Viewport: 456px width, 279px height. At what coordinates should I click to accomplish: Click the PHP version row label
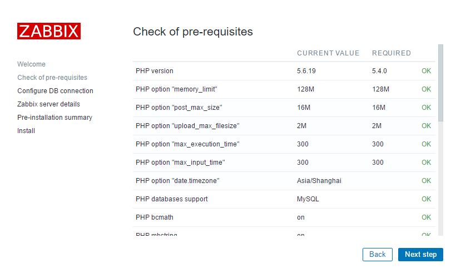pos(155,71)
